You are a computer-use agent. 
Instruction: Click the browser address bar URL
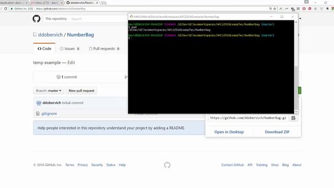click(61, 9)
